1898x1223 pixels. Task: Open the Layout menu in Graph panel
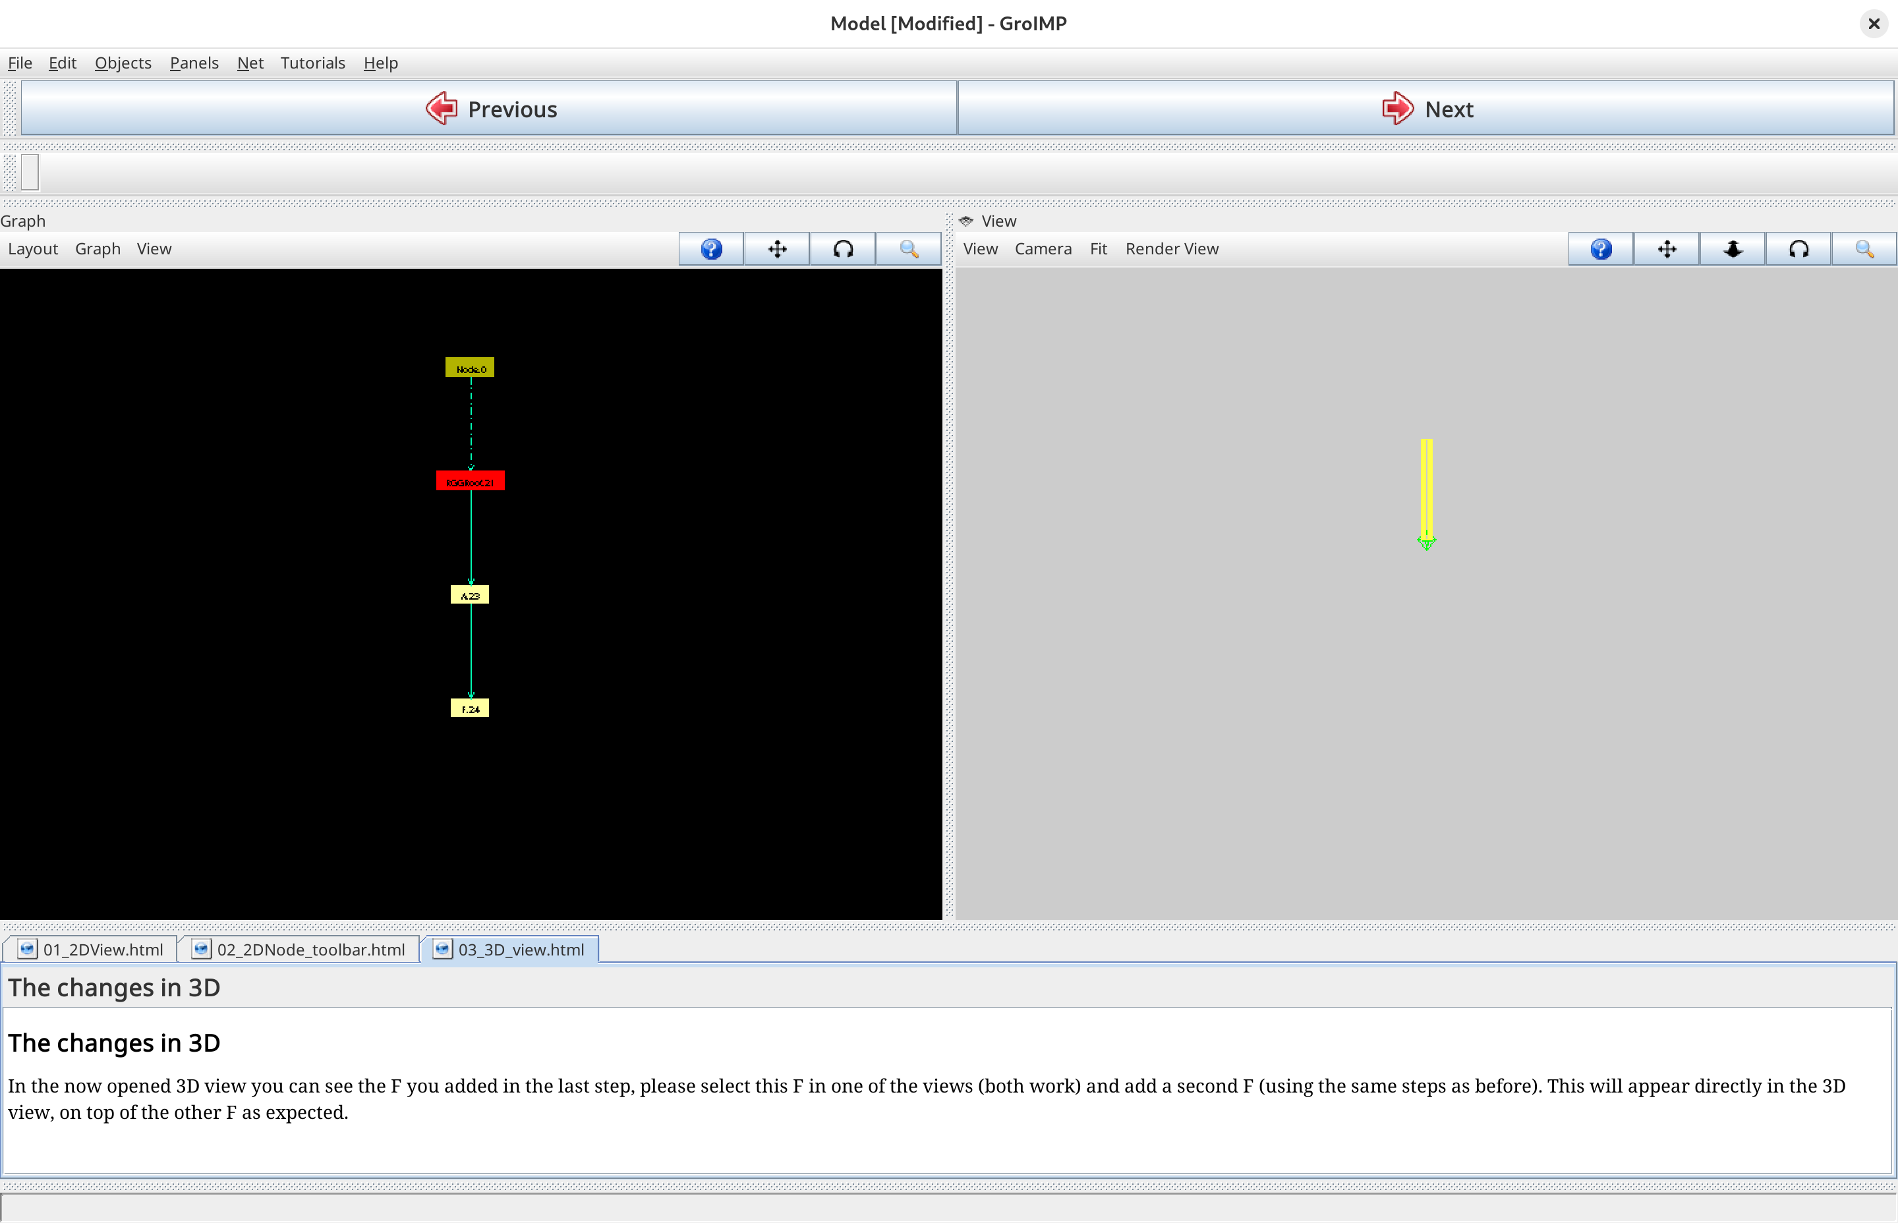coord(32,249)
